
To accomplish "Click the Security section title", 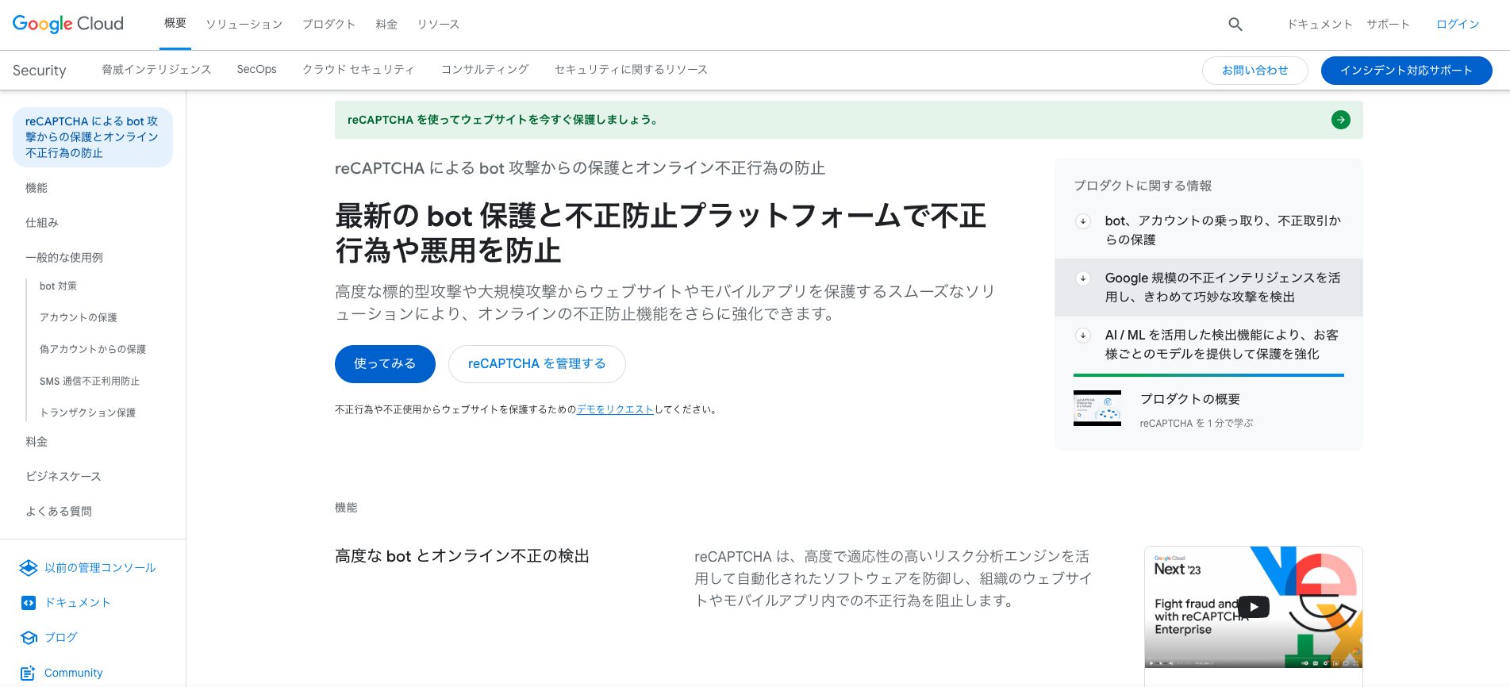I will coord(40,71).
